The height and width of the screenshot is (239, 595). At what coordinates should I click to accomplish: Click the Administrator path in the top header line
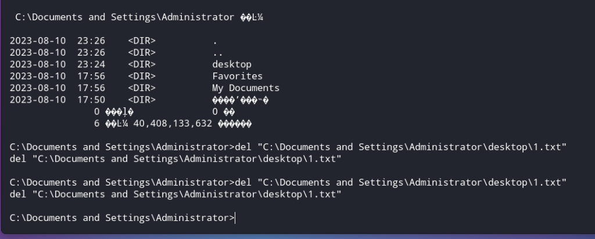coord(125,17)
